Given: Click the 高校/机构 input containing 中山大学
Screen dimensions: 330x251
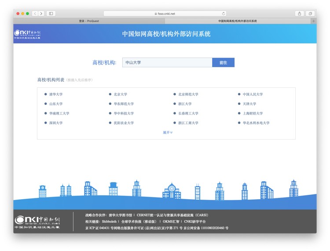Looking at the screenshot, I should [x=167, y=63].
